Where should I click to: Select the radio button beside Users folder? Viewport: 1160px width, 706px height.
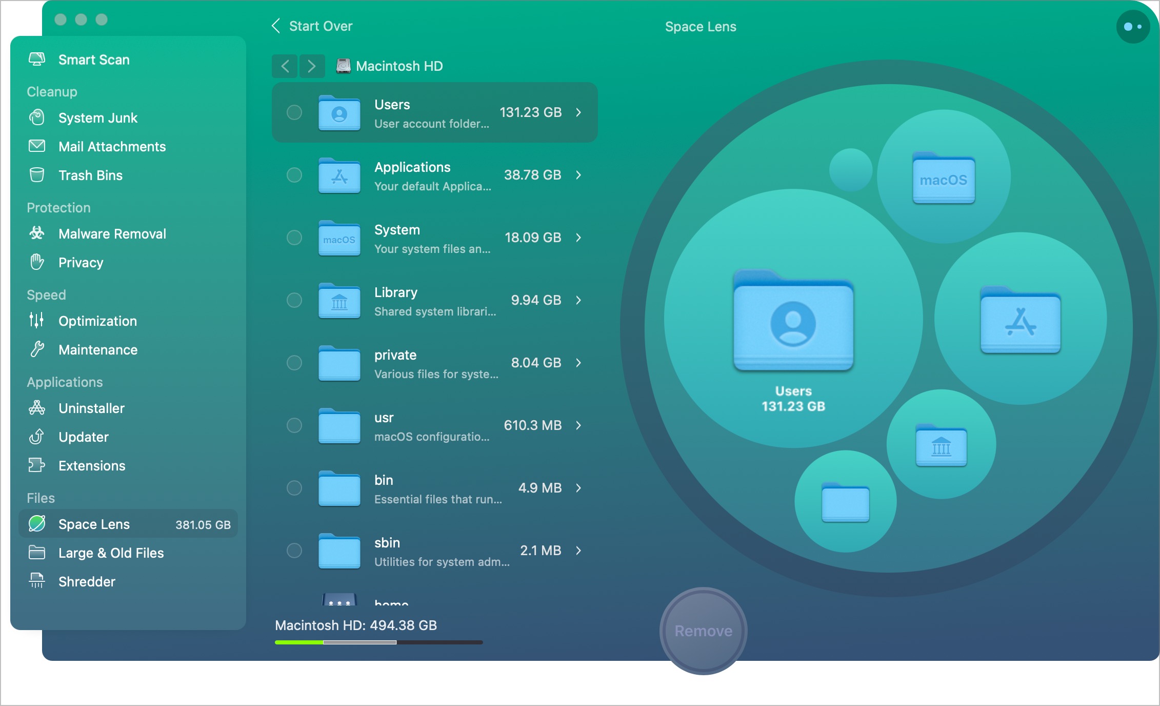[294, 112]
